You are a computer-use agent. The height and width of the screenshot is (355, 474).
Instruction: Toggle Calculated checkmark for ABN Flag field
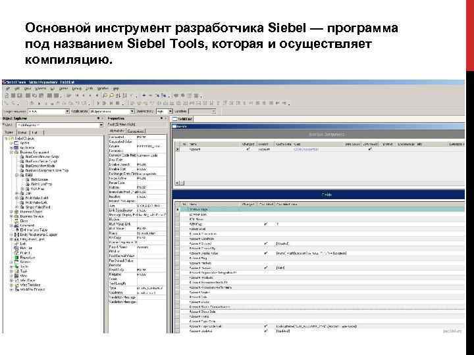tap(266, 224)
